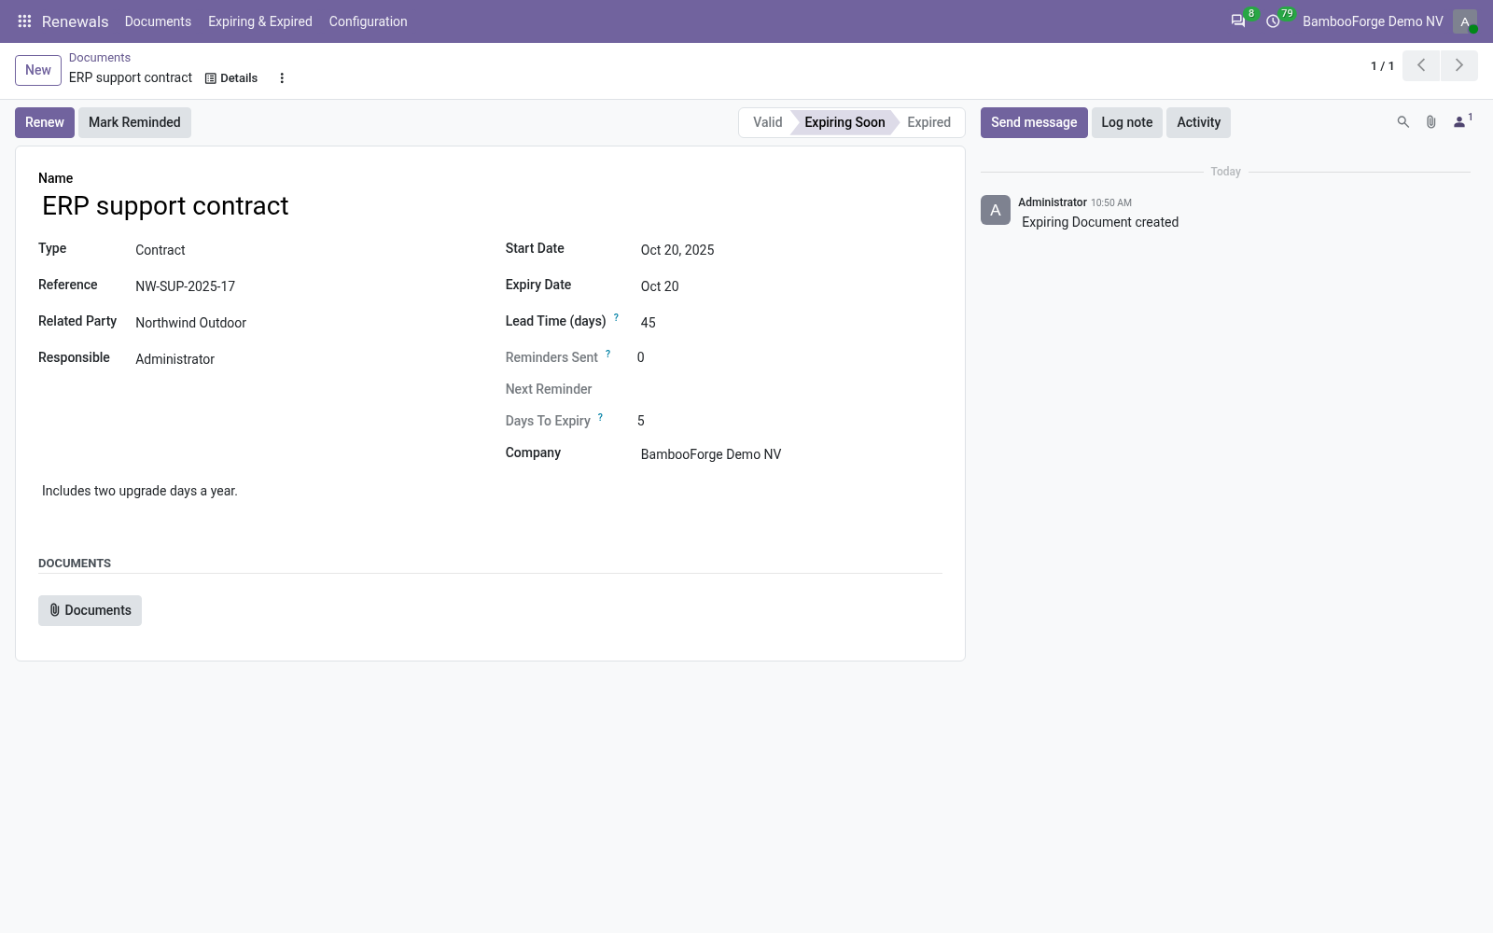Screen dimensions: 1493x933
Task: Switch company via BambooForge Demo NV
Action: pos(1373,21)
